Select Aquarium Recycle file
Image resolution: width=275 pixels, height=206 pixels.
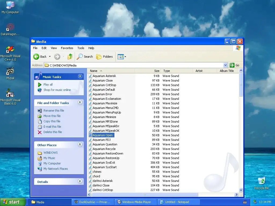tap(104, 149)
